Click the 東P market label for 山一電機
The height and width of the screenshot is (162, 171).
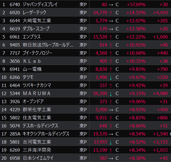[x=83, y=69]
